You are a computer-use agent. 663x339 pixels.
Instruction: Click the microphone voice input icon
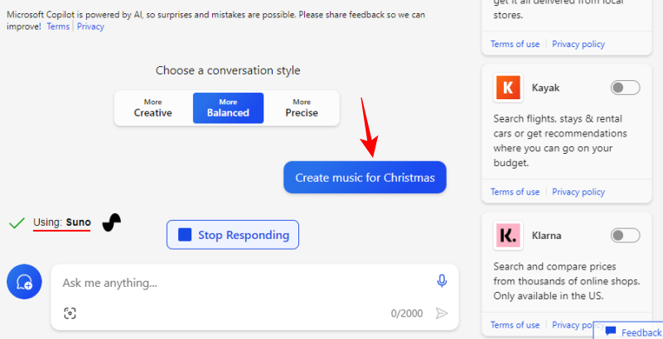pos(442,281)
